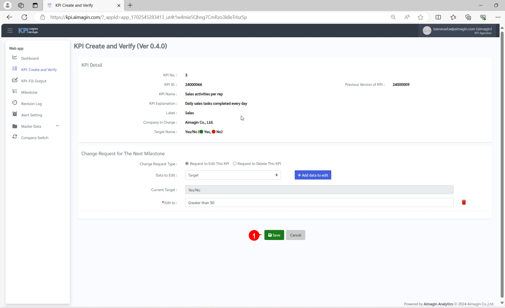Expand the Master Data submenu

(x=57, y=126)
